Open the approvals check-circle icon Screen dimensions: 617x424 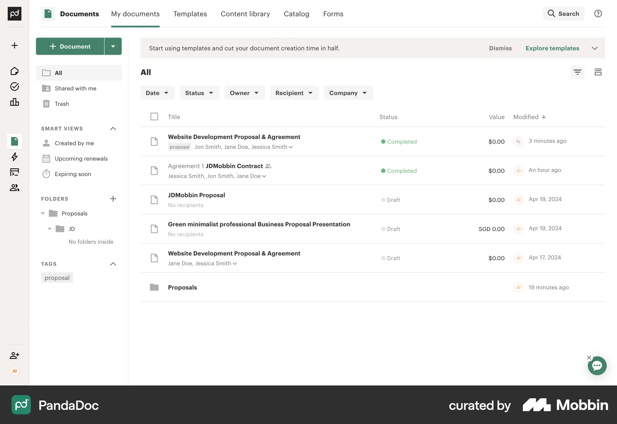(x=14, y=86)
